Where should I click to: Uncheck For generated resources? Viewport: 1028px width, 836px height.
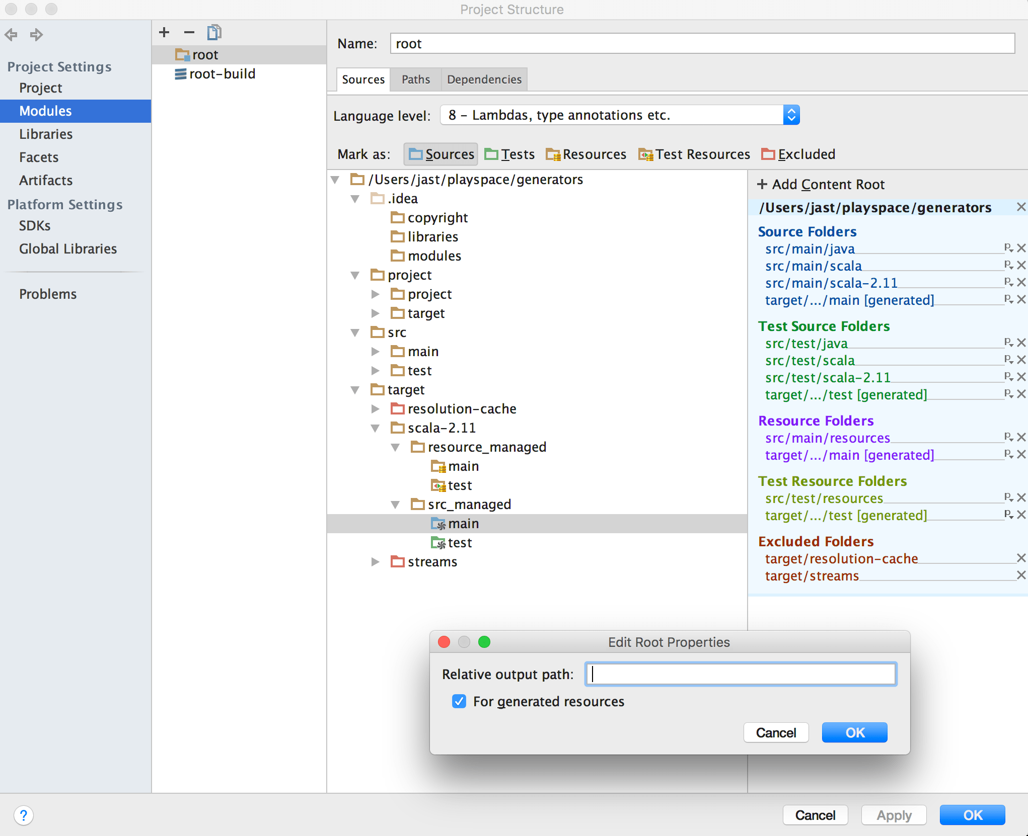pyautogui.click(x=459, y=701)
